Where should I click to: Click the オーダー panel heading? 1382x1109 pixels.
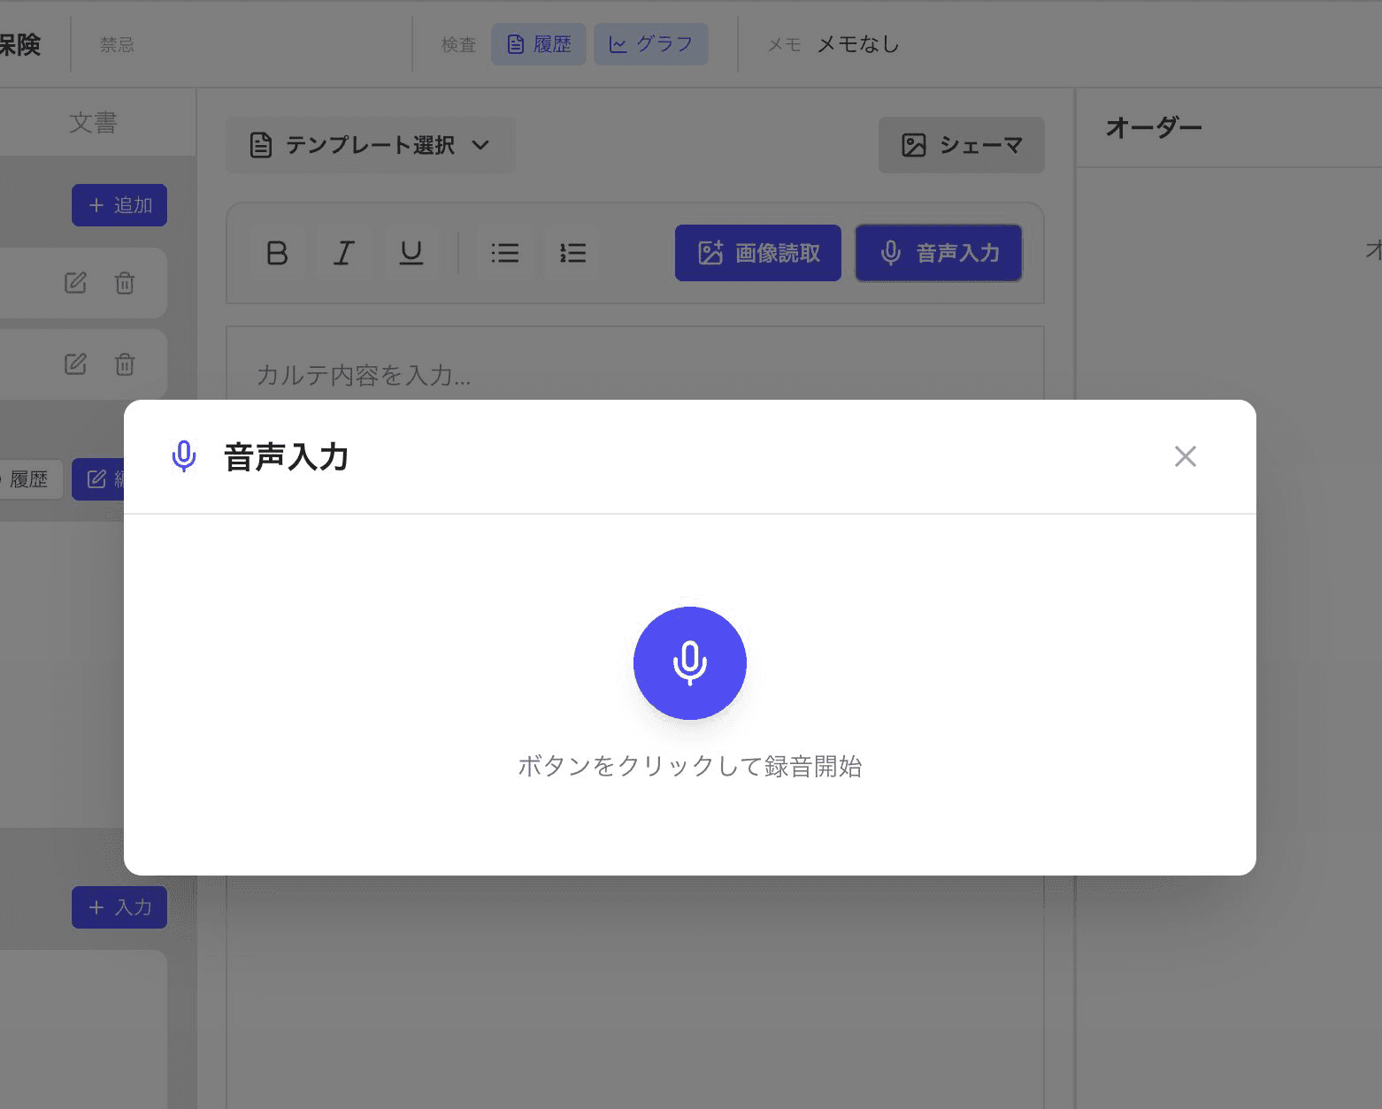[x=1154, y=128]
